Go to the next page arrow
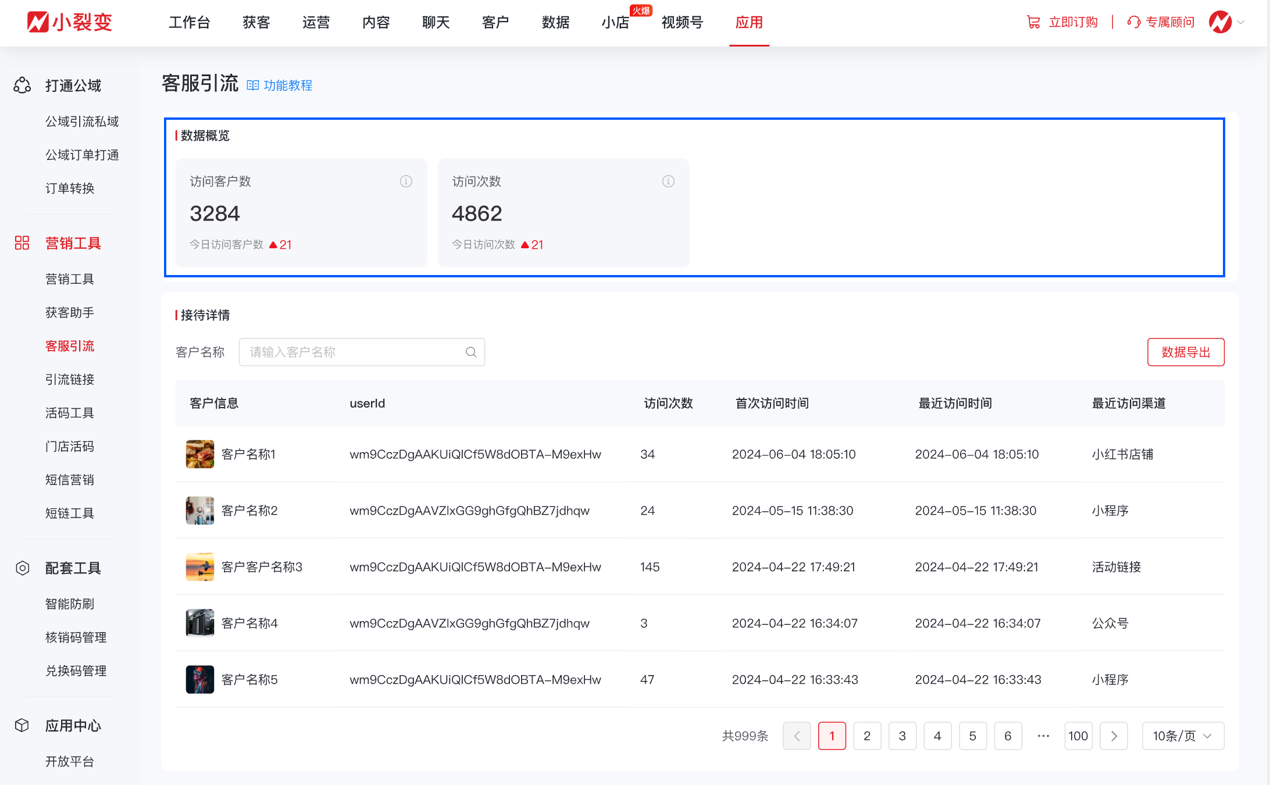 (1114, 736)
